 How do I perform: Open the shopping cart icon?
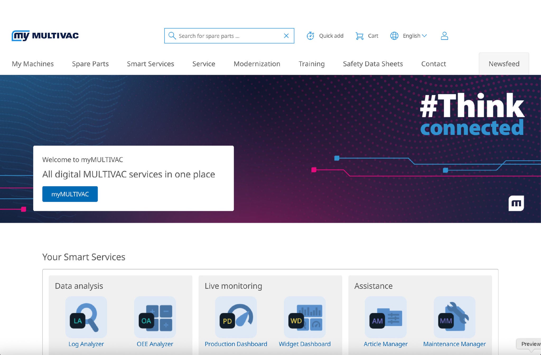coord(359,36)
